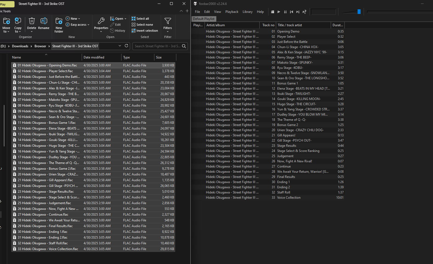Refresh the Explorer folder view

click(x=126, y=46)
